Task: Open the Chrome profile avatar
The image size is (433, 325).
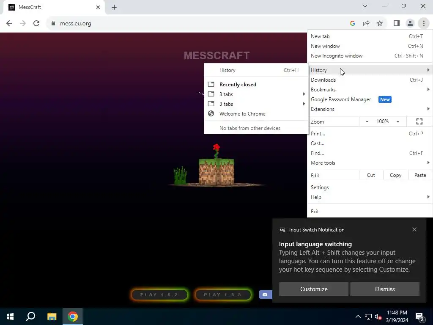Action: [410, 24]
